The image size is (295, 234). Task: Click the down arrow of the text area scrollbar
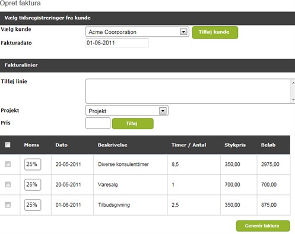pyautogui.click(x=293, y=100)
